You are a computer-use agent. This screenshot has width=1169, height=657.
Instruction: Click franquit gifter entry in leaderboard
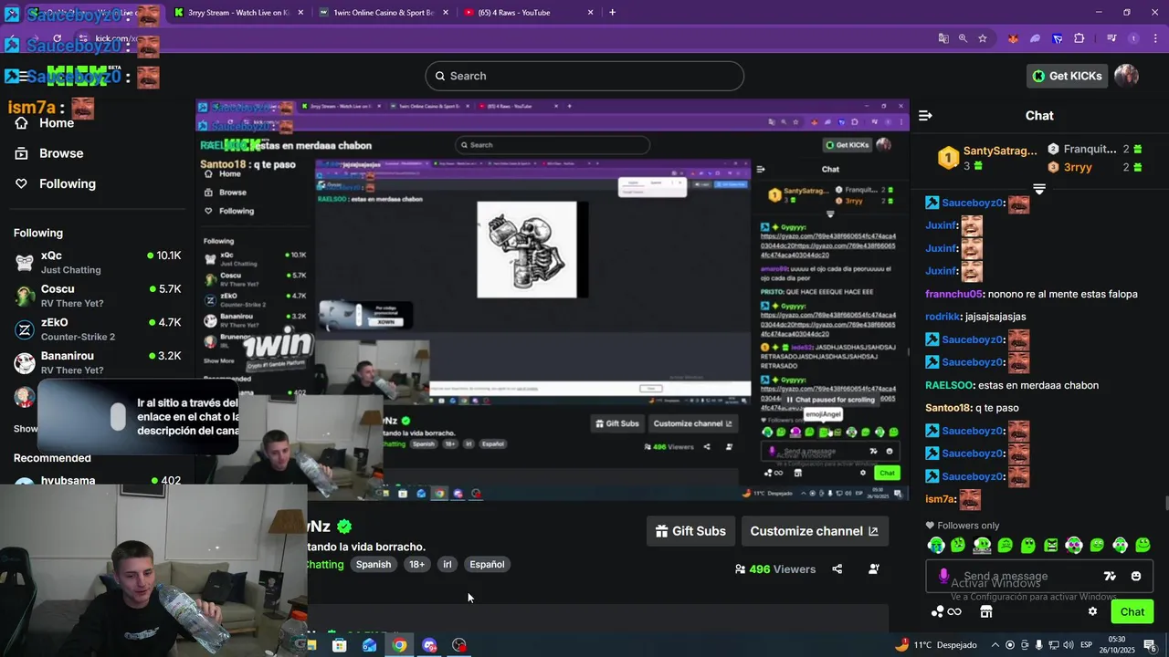click(x=1094, y=149)
